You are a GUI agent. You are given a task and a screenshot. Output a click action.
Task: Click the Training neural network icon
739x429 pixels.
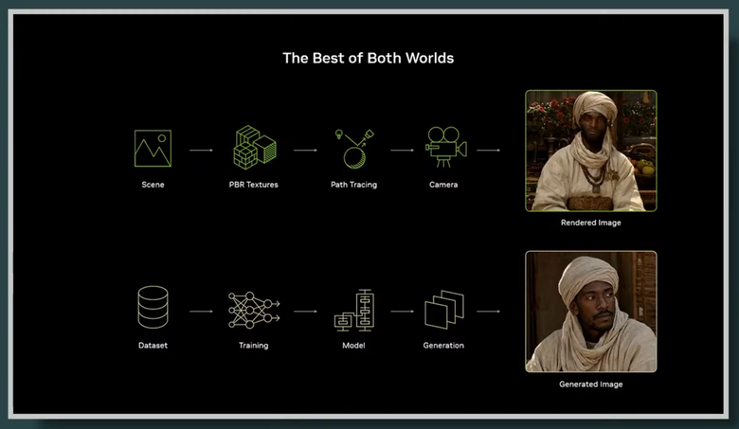254,310
